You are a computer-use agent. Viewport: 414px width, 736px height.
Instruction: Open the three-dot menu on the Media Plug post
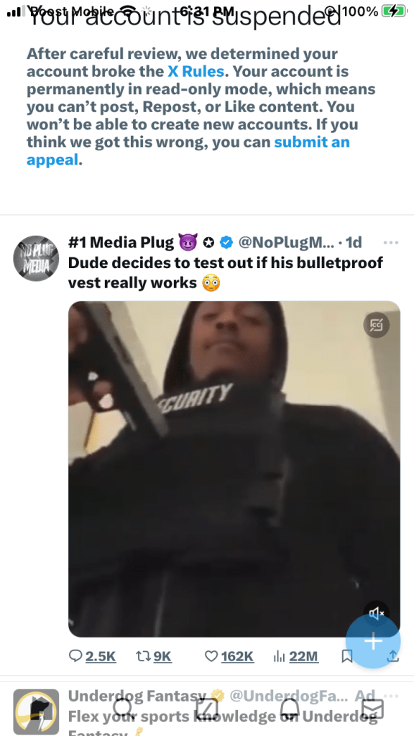(390, 243)
